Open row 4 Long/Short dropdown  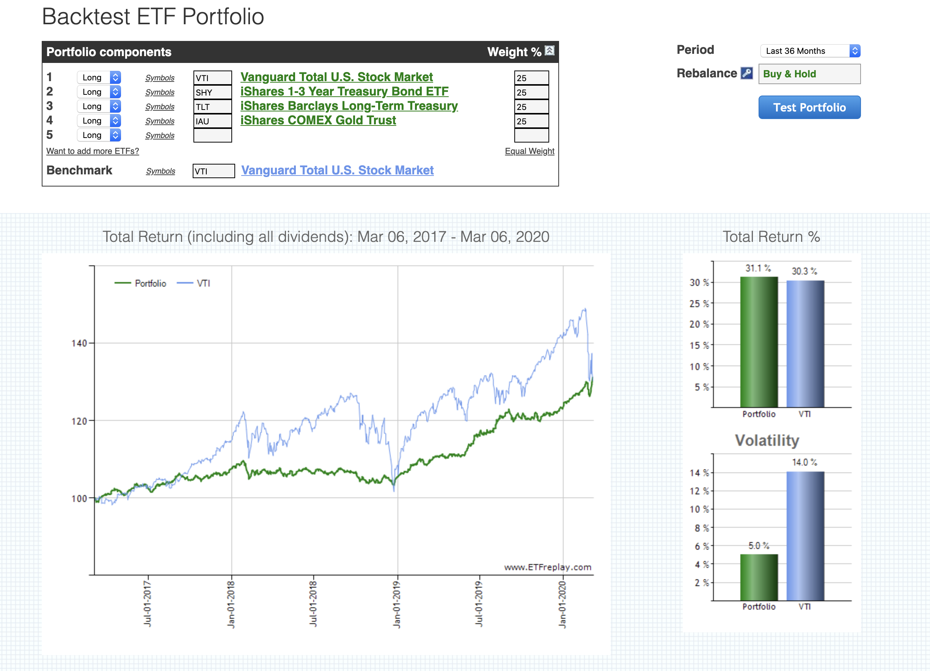[x=99, y=121]
